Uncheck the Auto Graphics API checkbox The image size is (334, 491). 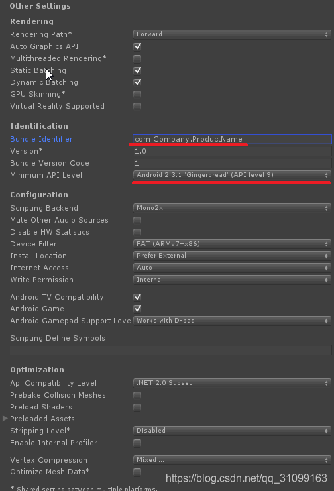coord(137,46)
